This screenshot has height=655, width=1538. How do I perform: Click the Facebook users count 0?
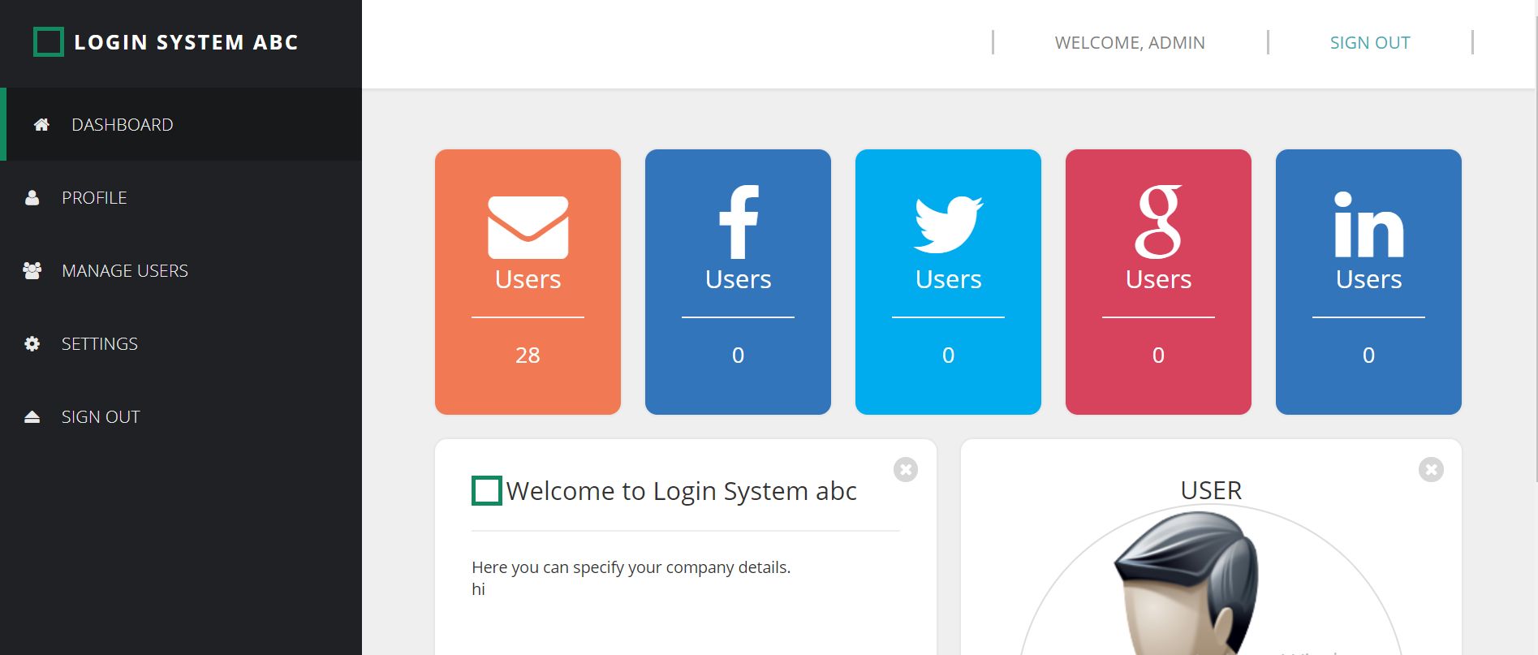(738, 355)
